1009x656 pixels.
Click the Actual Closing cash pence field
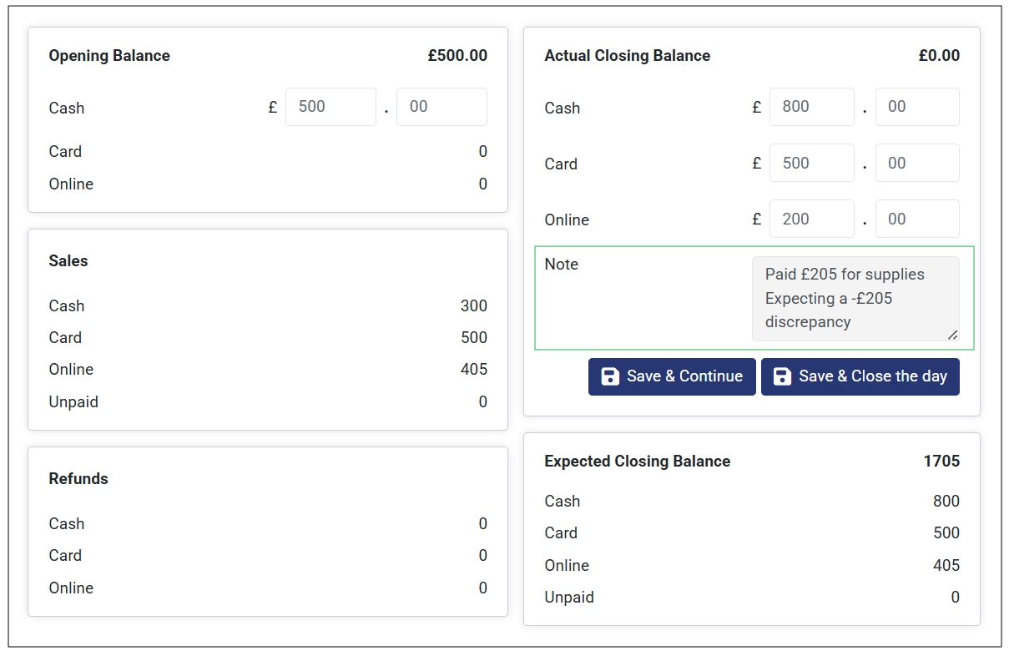click(916, 107)
